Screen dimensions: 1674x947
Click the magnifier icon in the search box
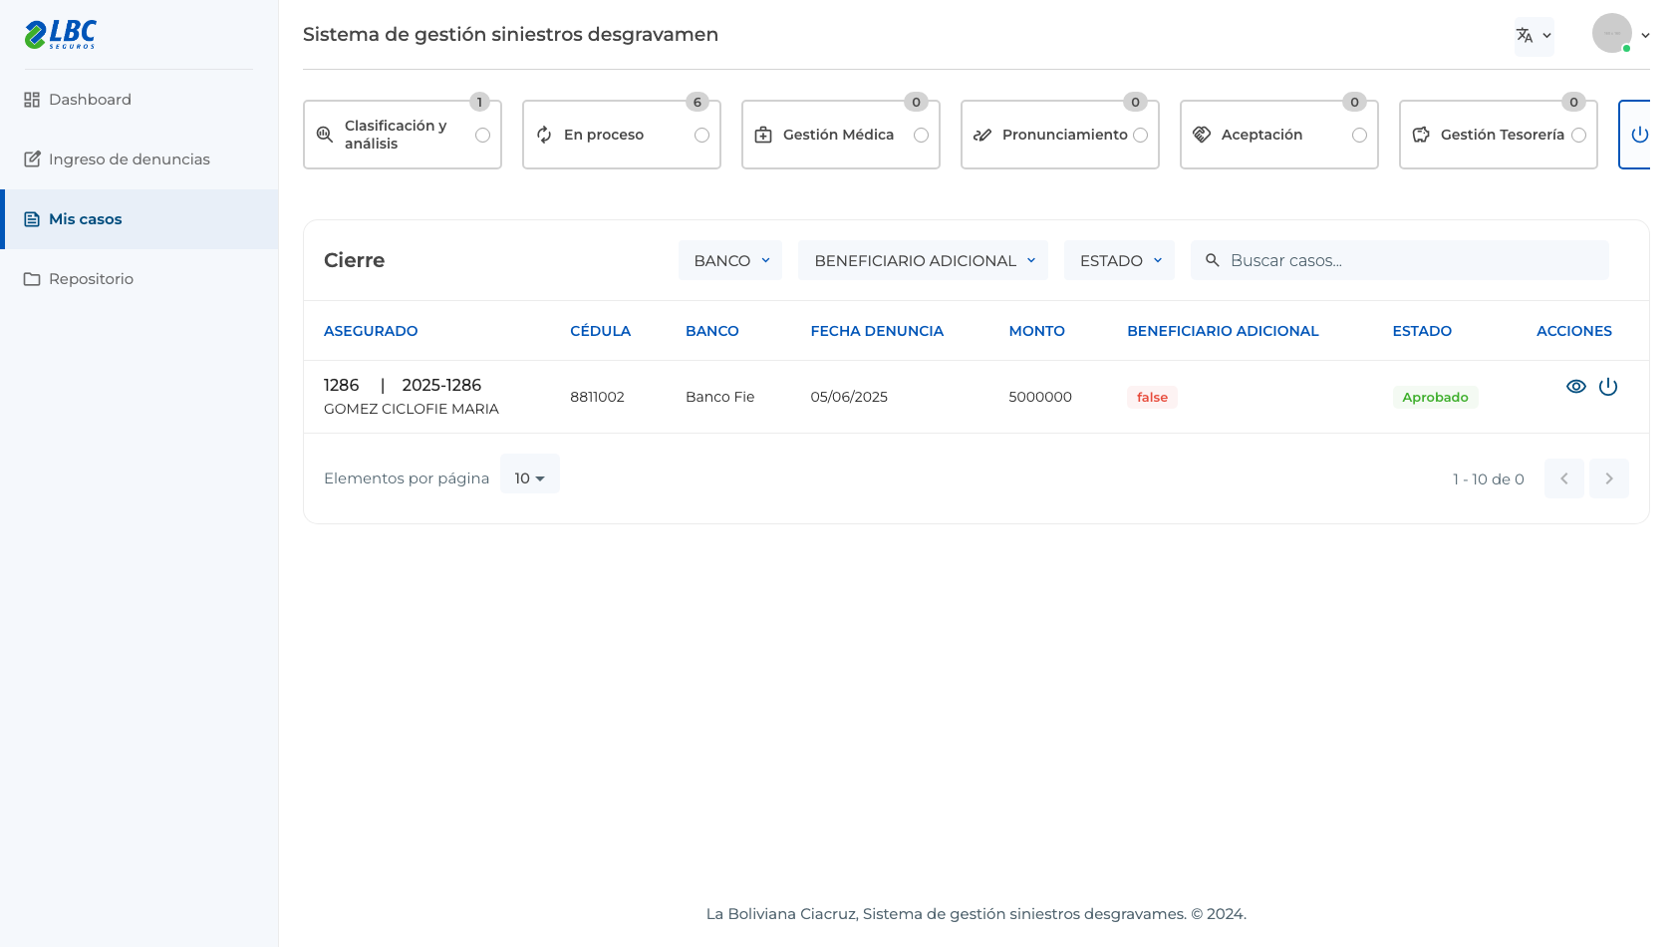coord(1213,260)
